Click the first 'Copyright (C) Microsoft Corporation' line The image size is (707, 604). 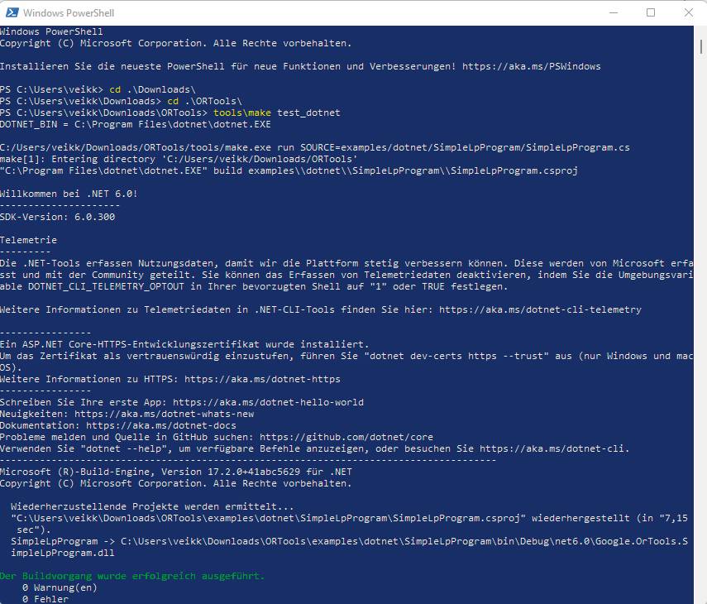click(175, 43)
